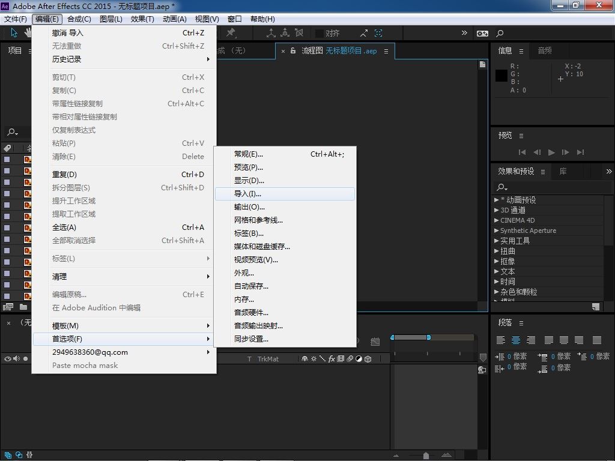Viewport: 615px width, 461px height.
Task: Open the Graph Editor in the timeline
Action: pyautogui.click(x=375, y=342)
